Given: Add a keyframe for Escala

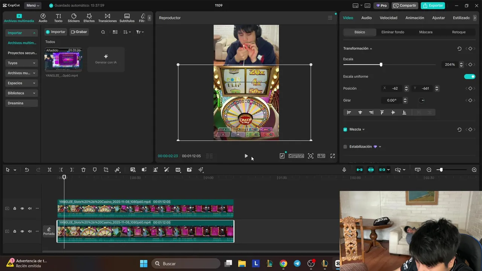Looking at the screenshot, I should (470, 65).
